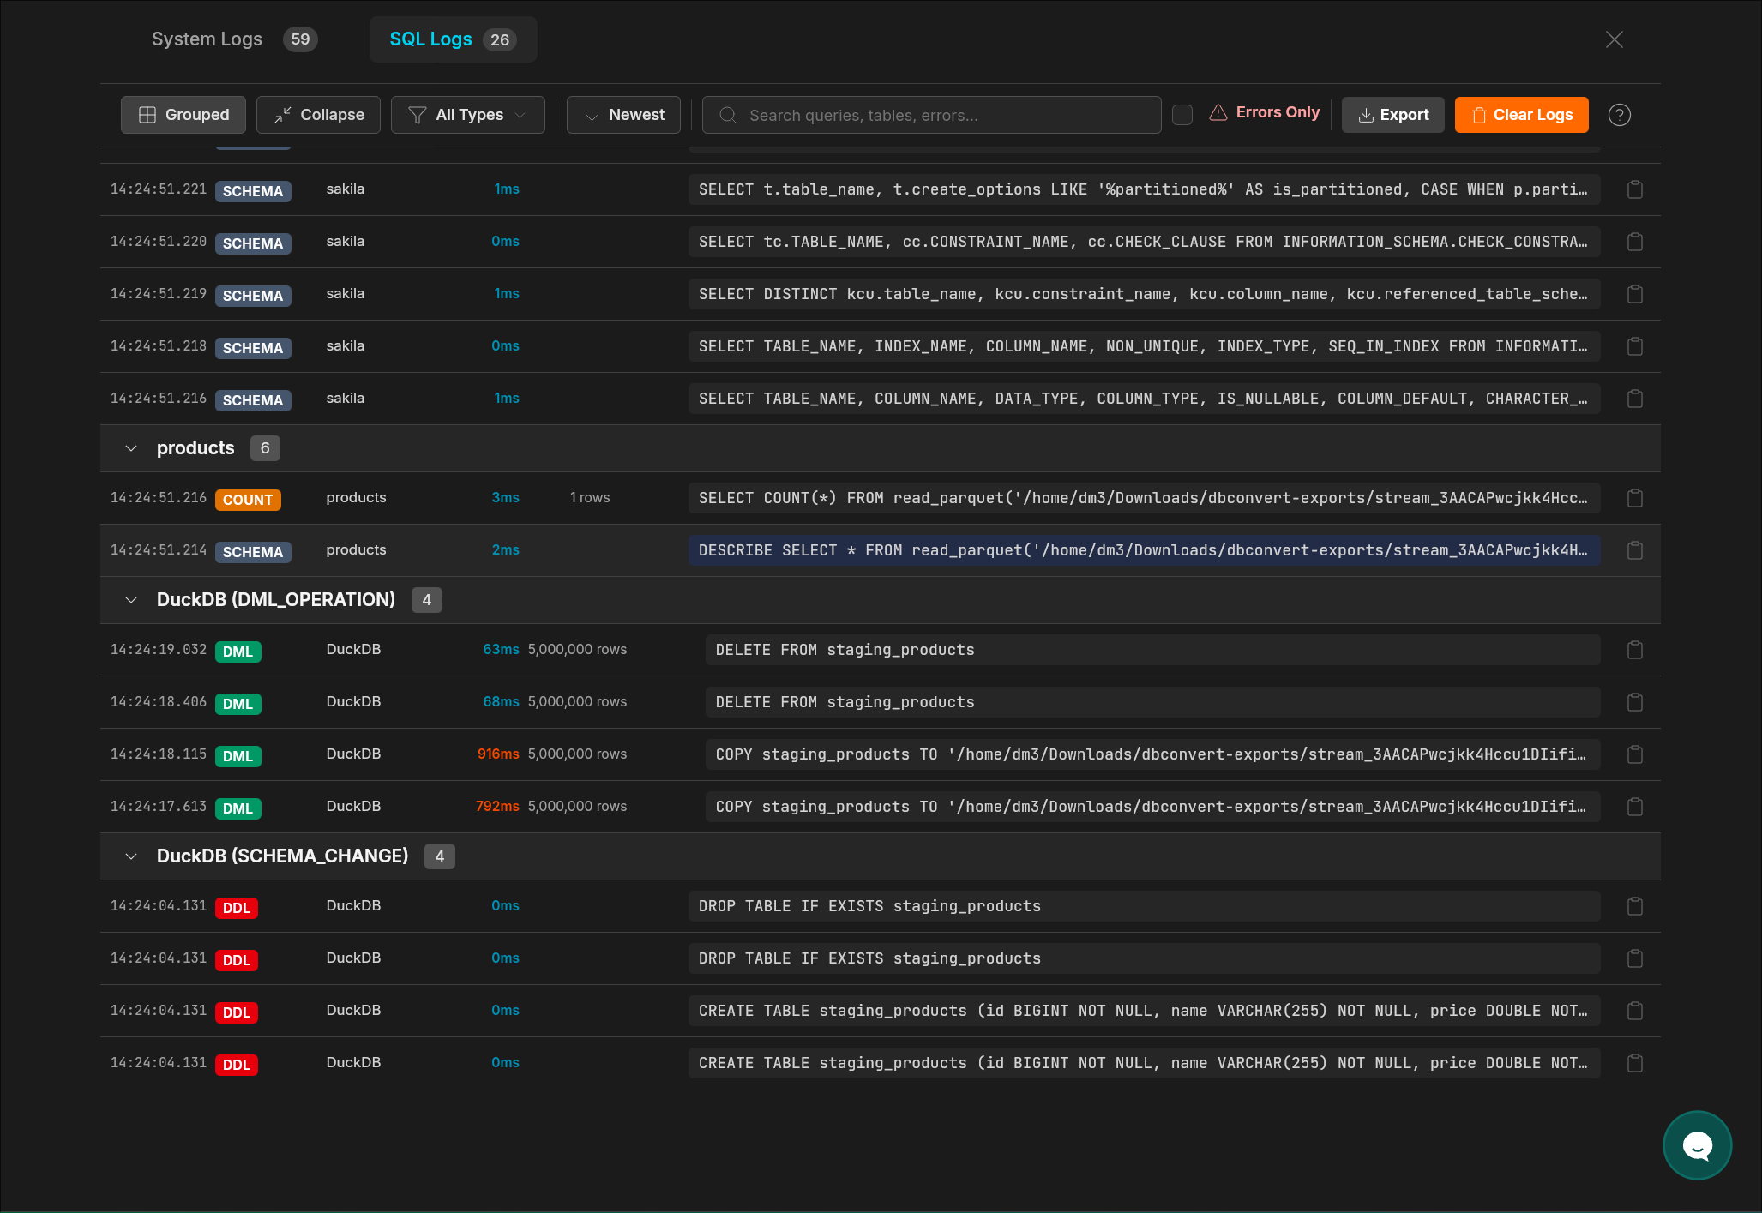Click the search magnifier icon
Viewport: 1762px width, 1213px height.
(x=728, y=115)
